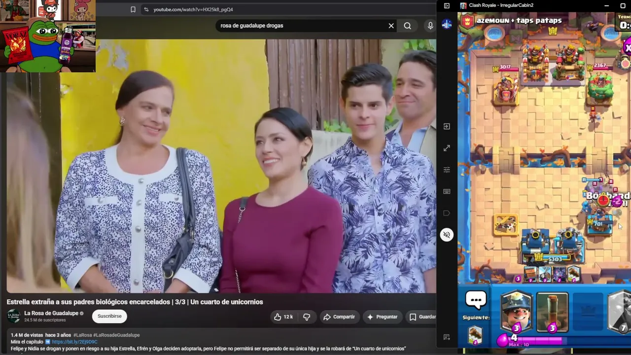Click the small 3-elixir drop beside the mini cards
The image size is (631, 355).
pyautogui.click(x=518, y=279)
